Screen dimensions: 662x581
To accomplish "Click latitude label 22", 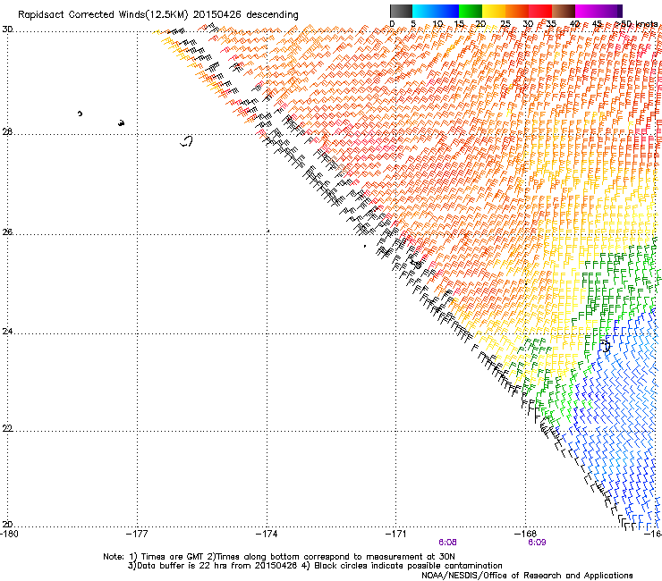I will (x=7, y=429).
